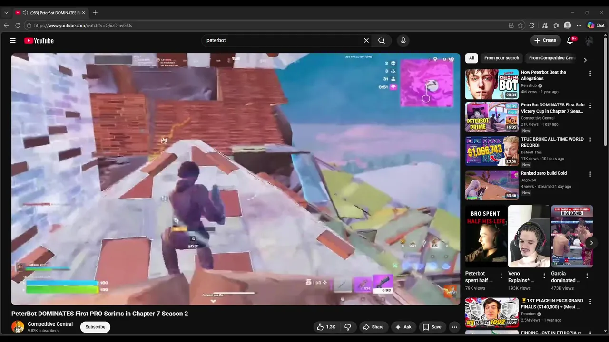The width and height of the screenshot is (609, 342).
Task: Click the video player area
Action: click(x=236, y=179)
